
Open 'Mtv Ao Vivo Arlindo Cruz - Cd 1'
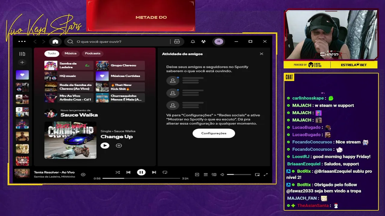(69, 98)
